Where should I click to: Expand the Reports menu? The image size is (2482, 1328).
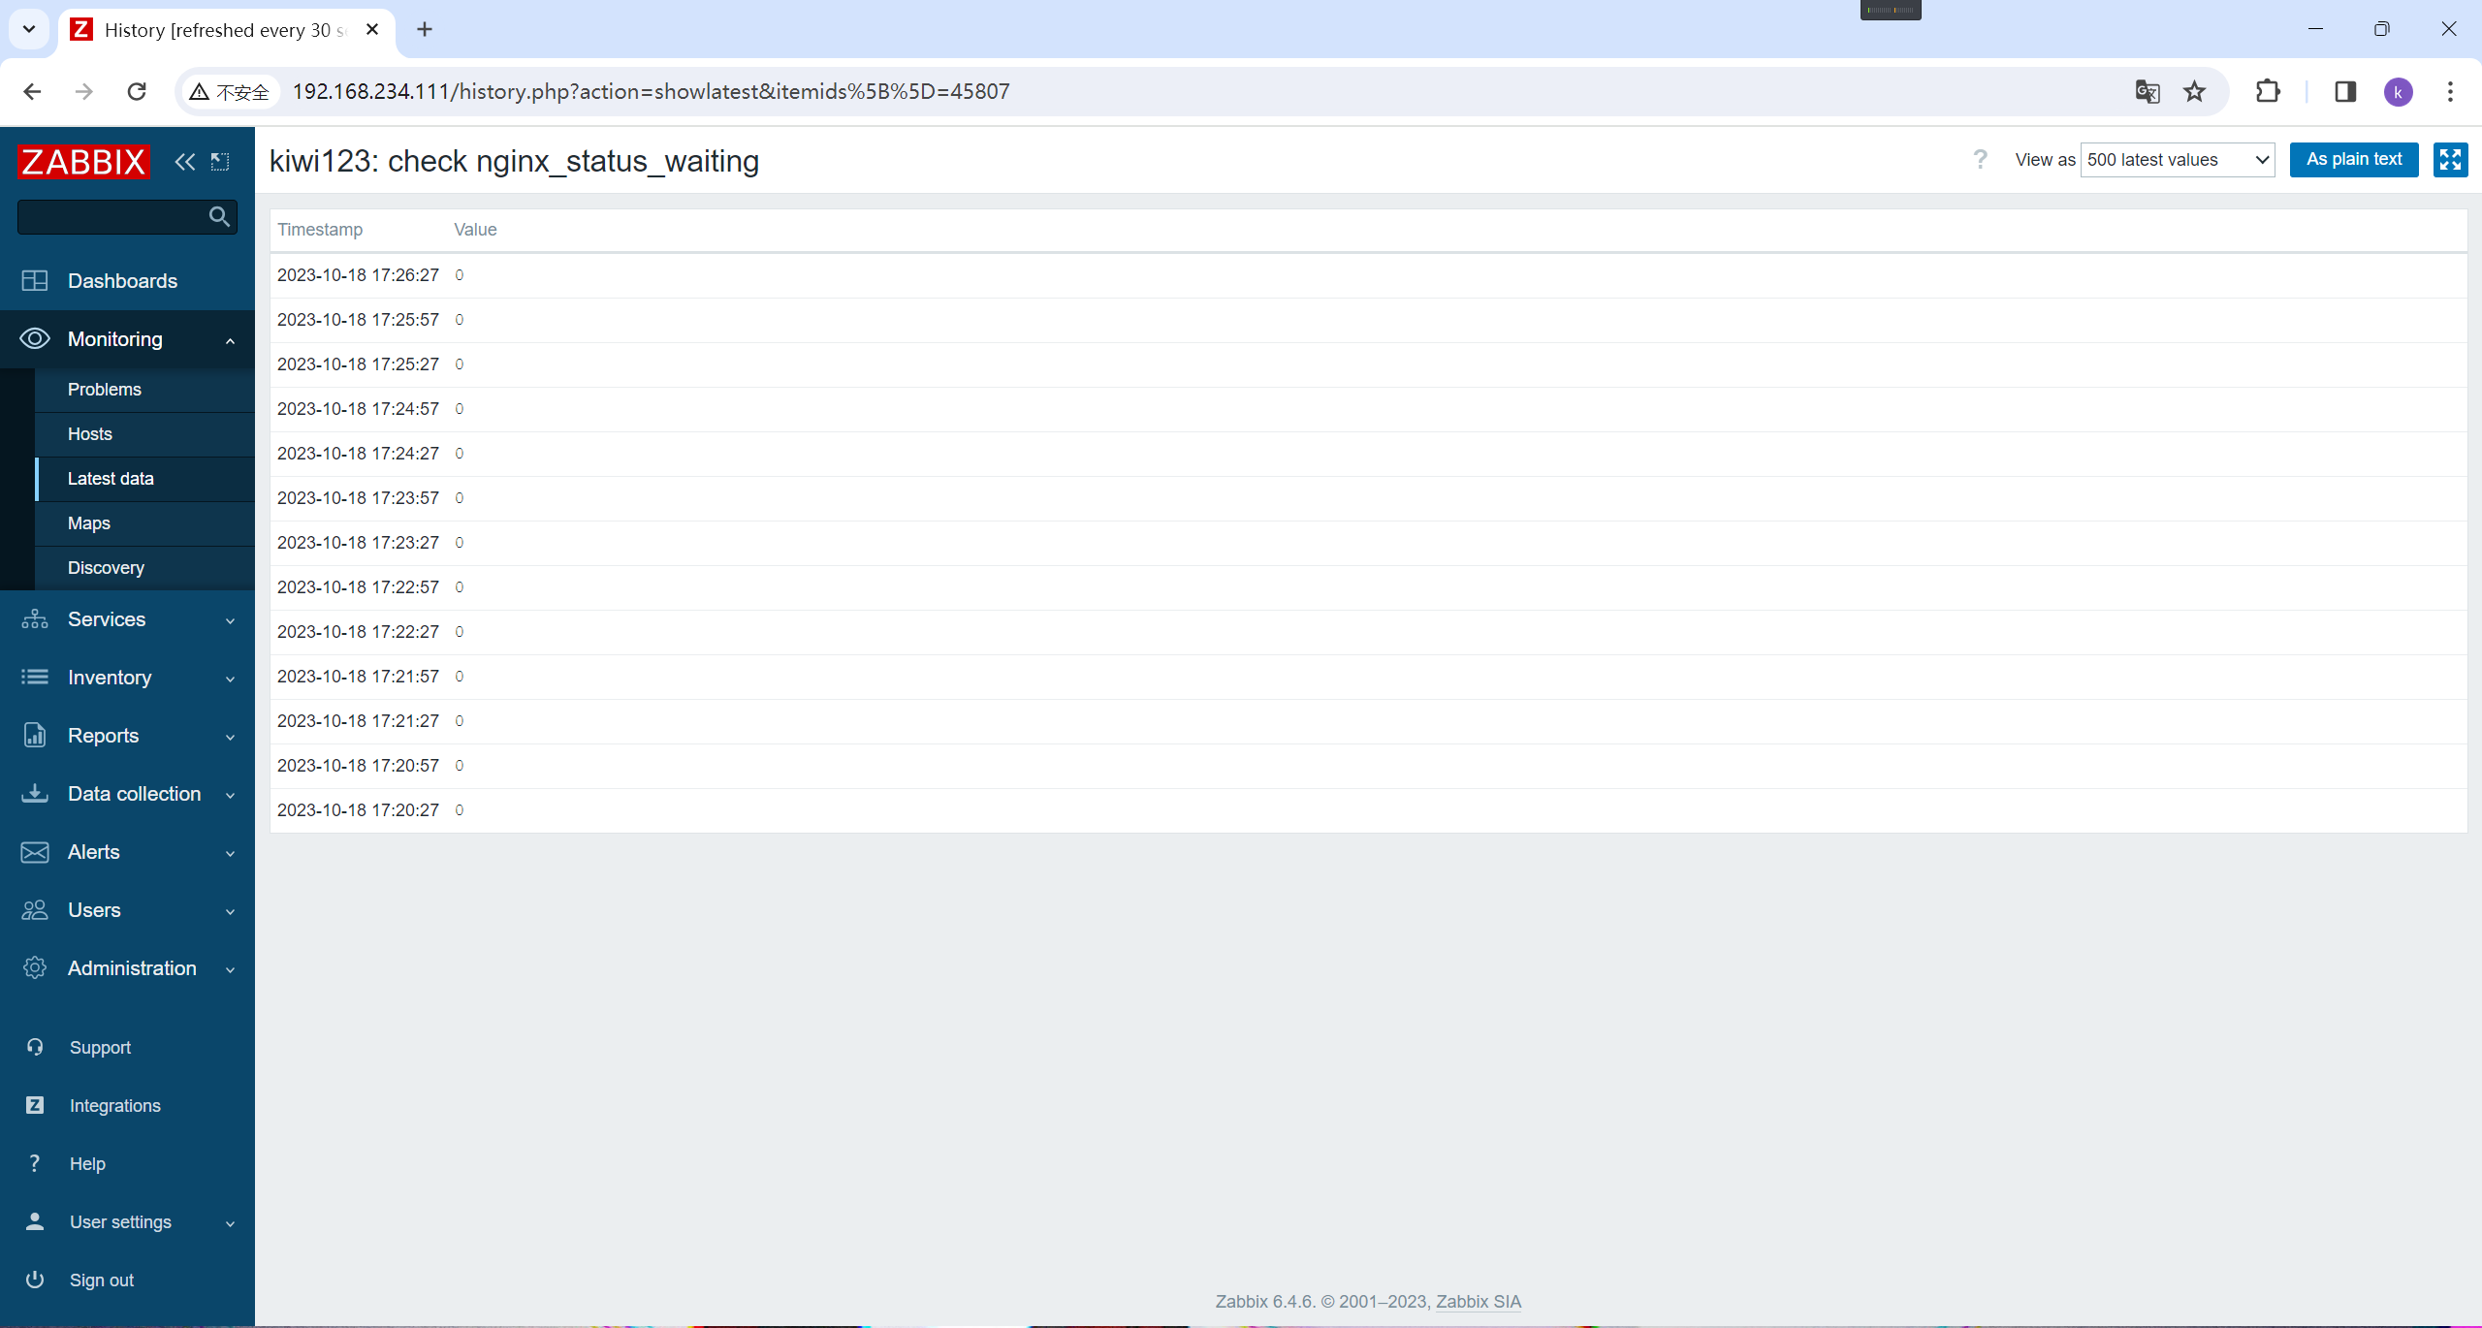coord(127,736)
